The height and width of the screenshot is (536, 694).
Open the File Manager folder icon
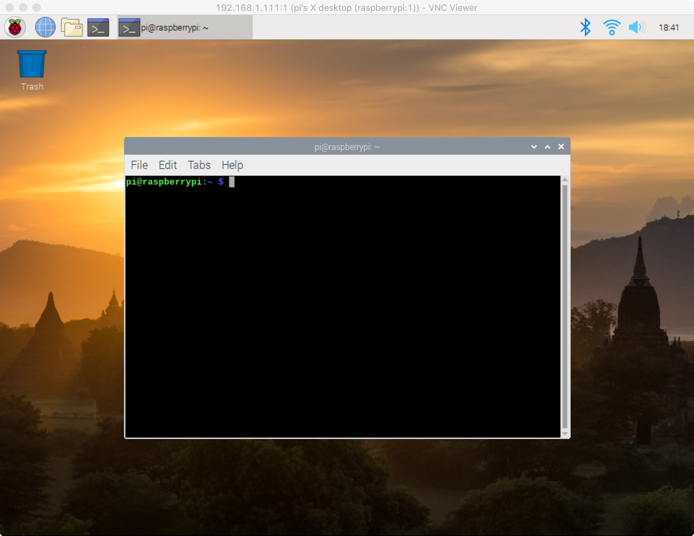pos(72,27)
